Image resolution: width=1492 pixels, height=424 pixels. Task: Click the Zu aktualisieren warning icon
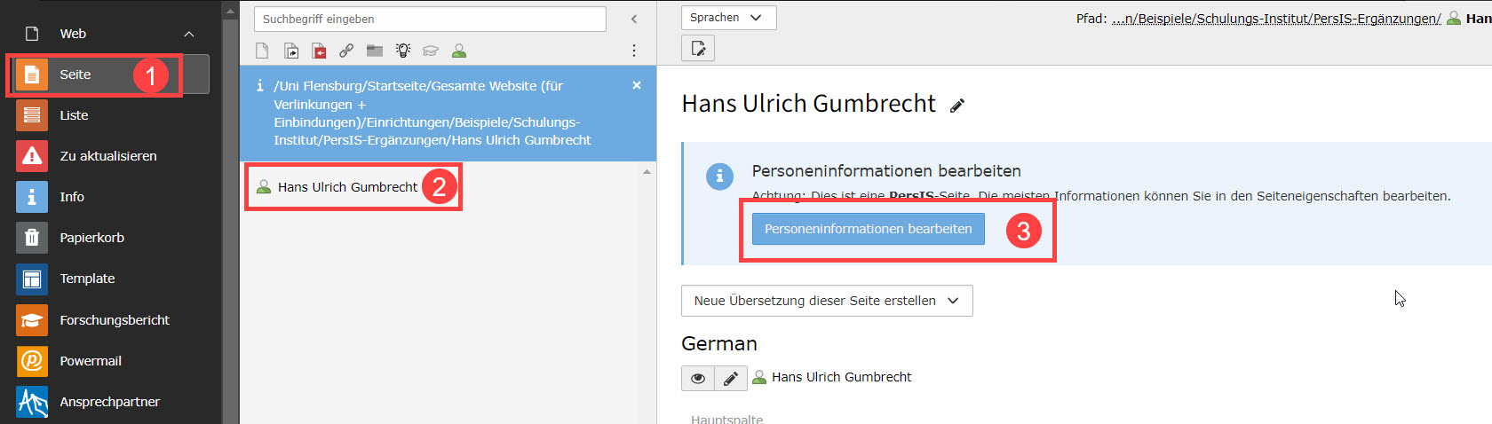click(32, 156)
